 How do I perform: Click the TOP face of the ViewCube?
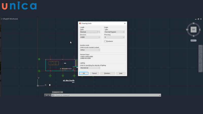tap(193, 30)
